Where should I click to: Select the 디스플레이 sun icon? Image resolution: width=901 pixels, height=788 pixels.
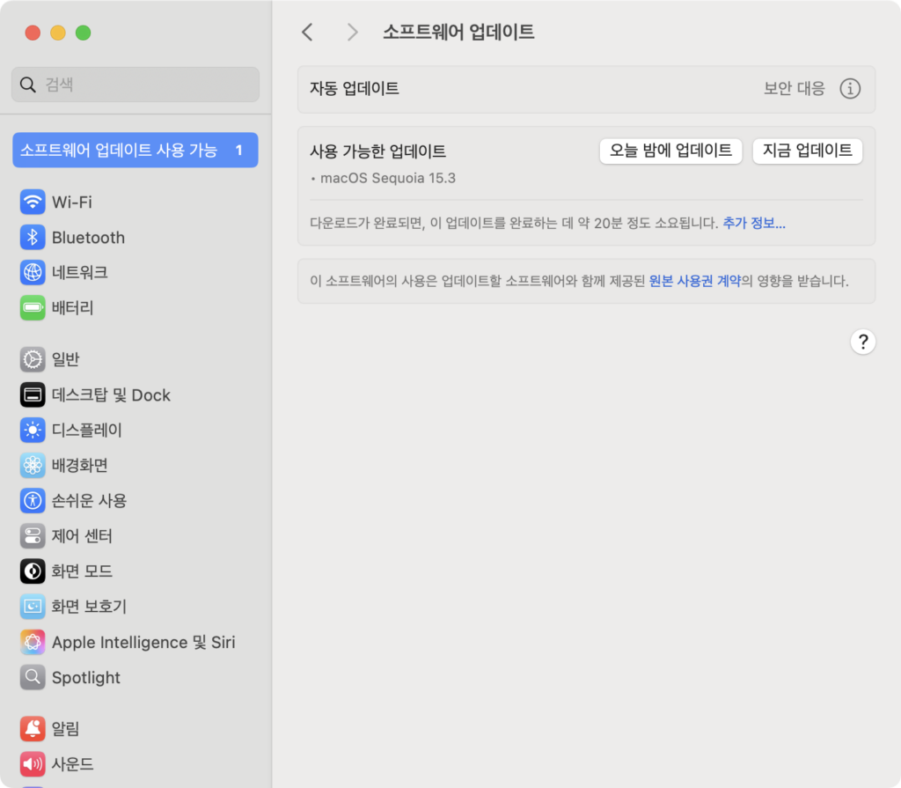coord(33,431)
